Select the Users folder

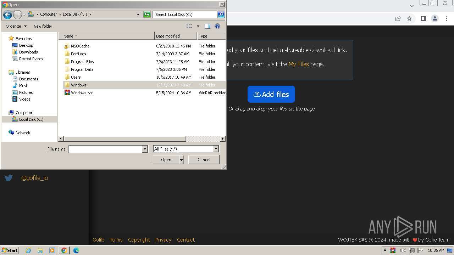coord(76,77)
